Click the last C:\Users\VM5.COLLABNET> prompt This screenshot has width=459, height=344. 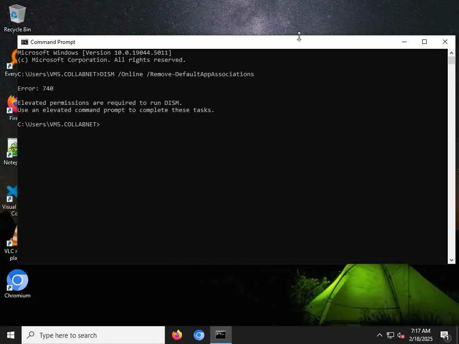59,125
